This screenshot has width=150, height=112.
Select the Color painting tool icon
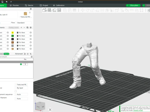(x=127, y=10)
